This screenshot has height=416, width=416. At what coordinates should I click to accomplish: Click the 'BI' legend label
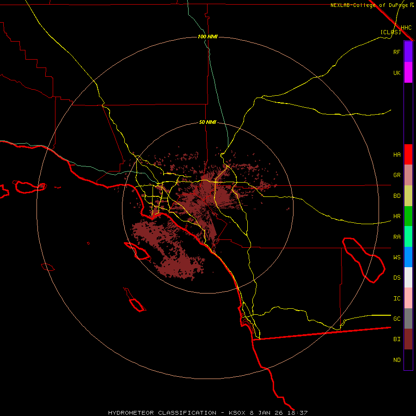pos(397,339)
